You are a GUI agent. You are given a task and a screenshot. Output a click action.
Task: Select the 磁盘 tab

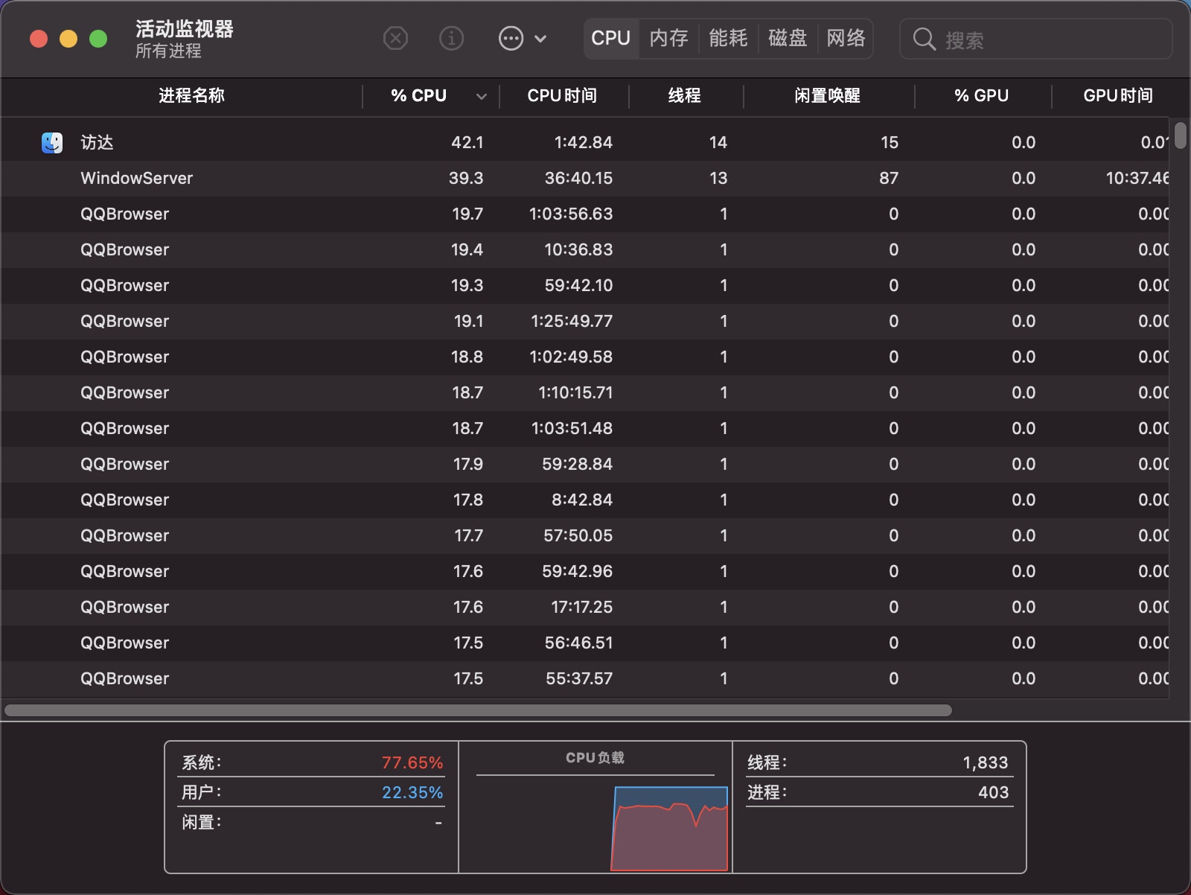tap(787, 38)
